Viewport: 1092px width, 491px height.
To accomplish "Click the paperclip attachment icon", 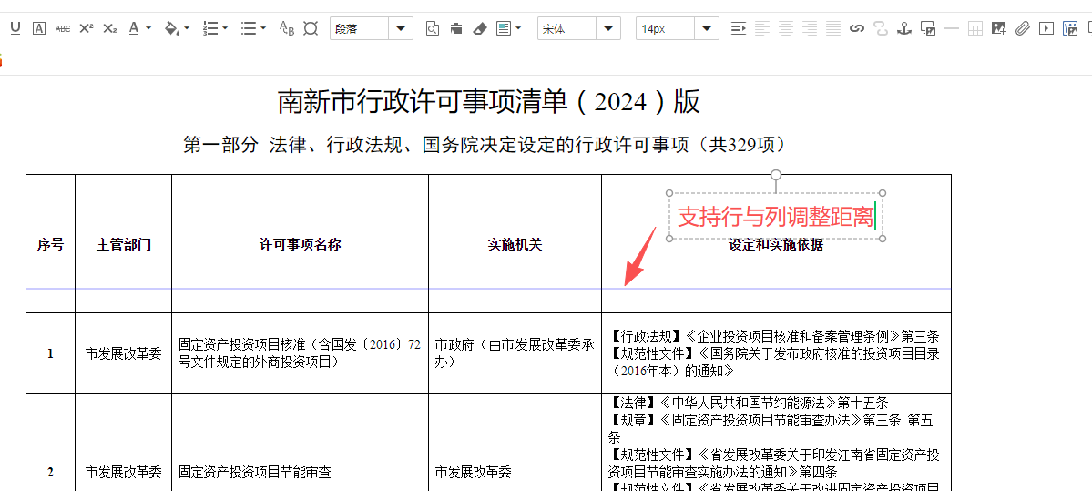I will tap(1023, 28).
